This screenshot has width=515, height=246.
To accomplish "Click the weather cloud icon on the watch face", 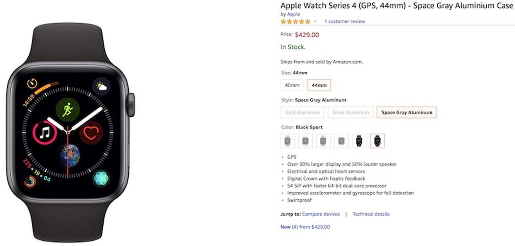I will 100,85.
